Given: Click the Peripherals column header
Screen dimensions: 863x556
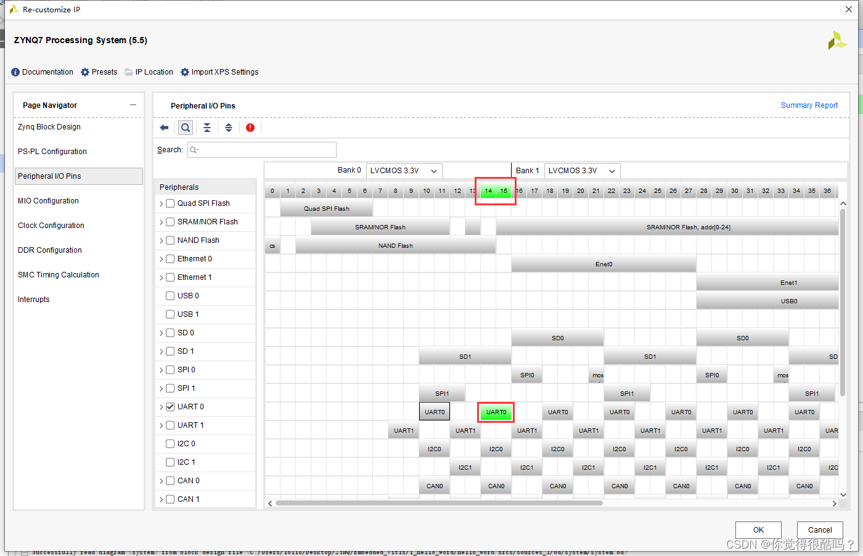Looking at the screenshot, I should coord(205,187).
